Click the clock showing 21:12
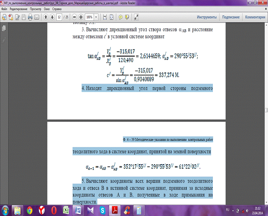This screenshot has height=216, width=268. tap(257, 208)
